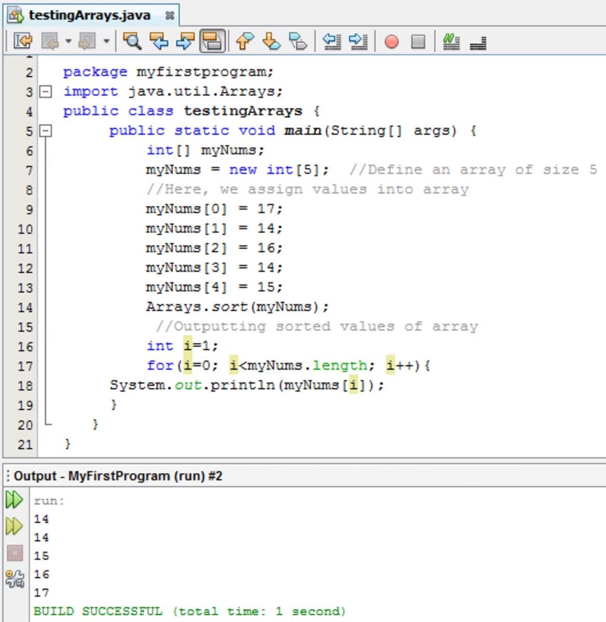Click Re-run green arrows icon in Output

point(14,500)
